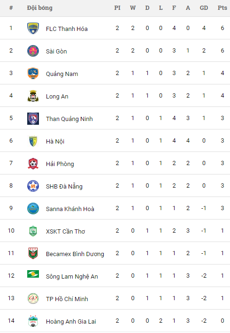Sort table by Pts column header

pos(222,8)
